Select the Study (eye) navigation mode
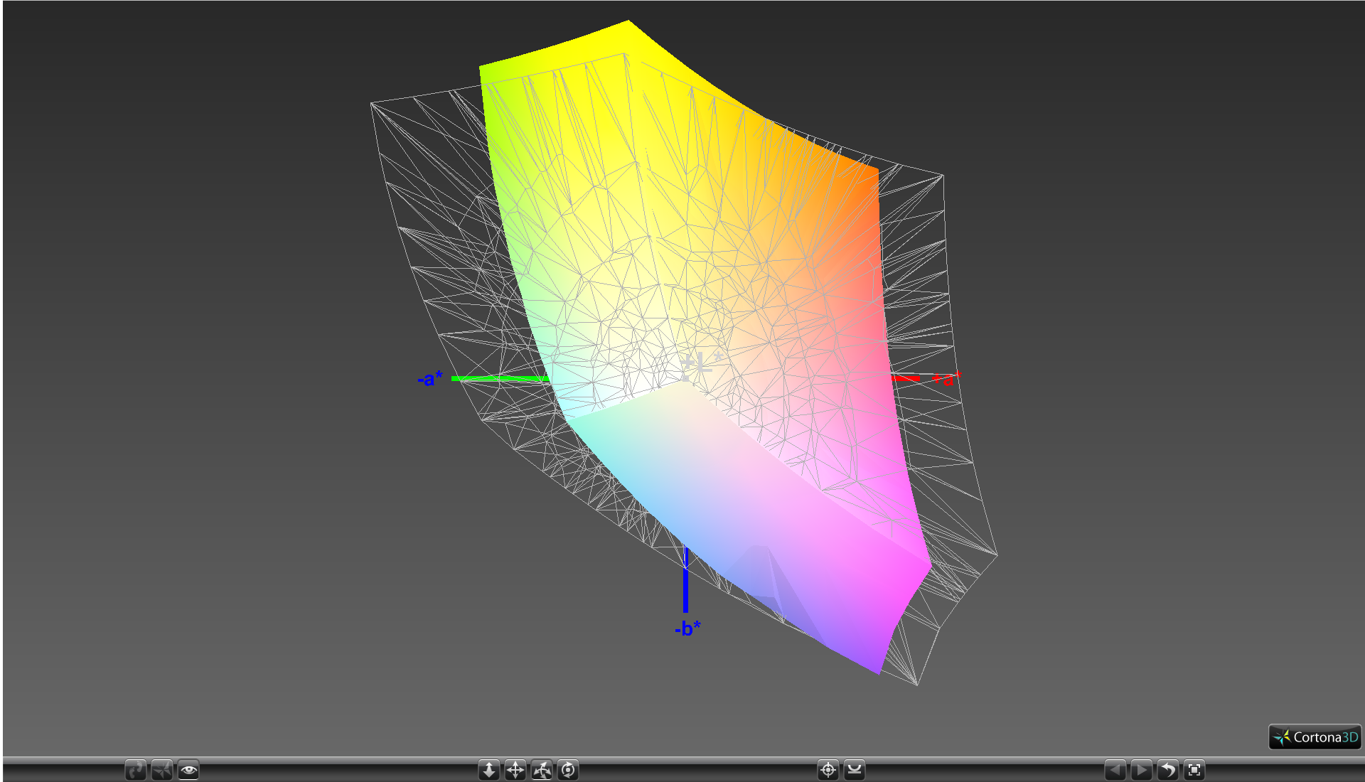The image size is (1365, 782). coord(188,770)
